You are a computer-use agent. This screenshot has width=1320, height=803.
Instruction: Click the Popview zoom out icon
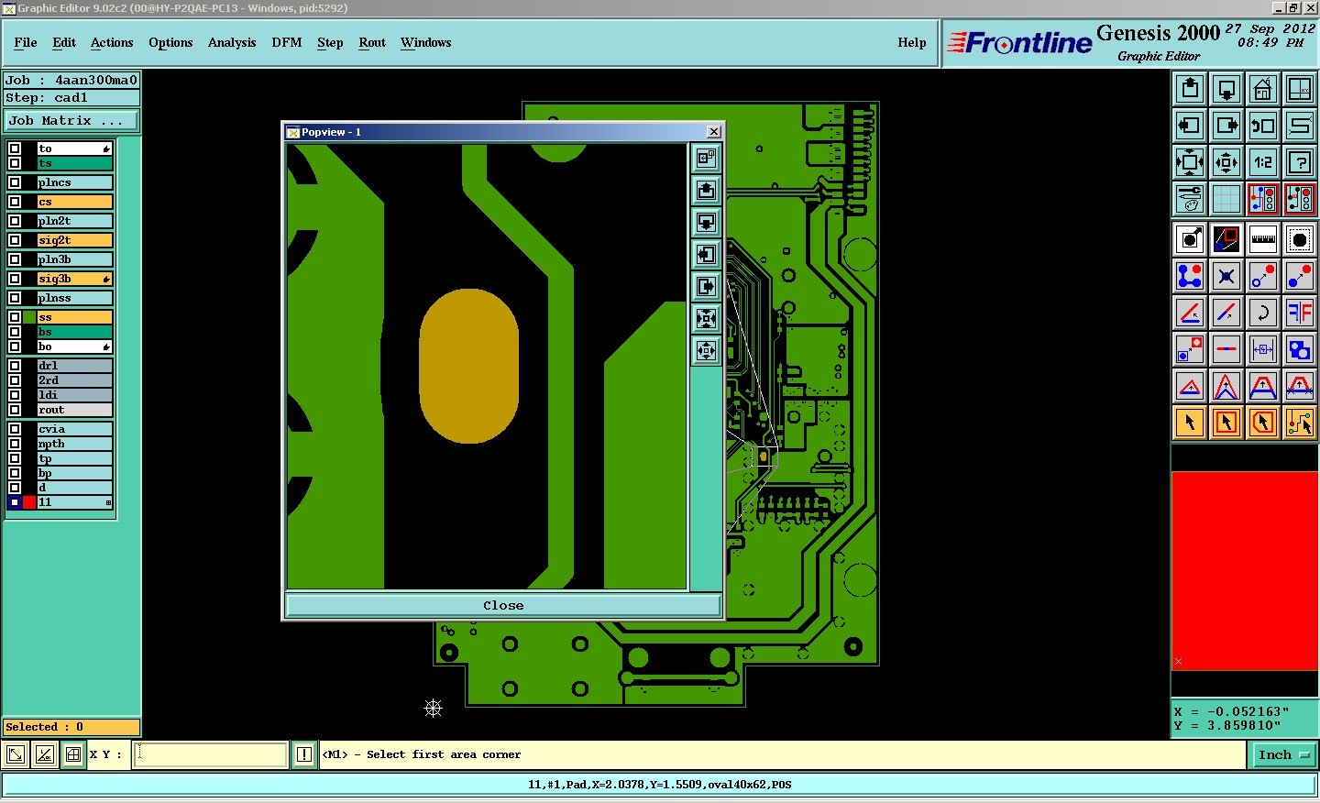point(706,351)
